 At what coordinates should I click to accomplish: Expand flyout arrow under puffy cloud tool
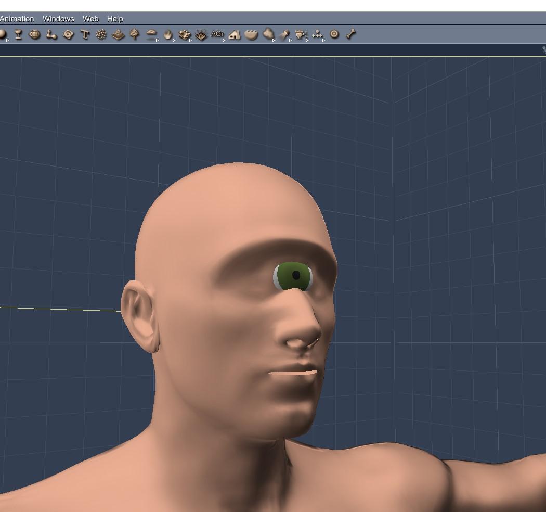(x=274, y=41)
